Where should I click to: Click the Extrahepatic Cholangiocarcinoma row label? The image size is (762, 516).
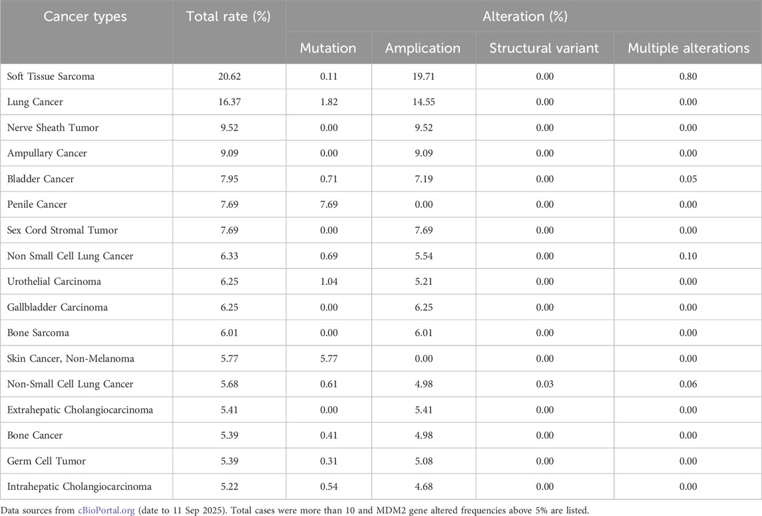[80, 409]
